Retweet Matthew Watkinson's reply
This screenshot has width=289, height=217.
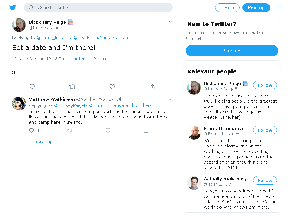pos(69,131)
